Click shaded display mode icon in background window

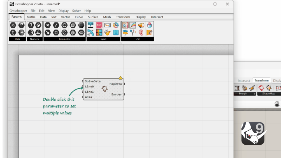coord(277,104)
